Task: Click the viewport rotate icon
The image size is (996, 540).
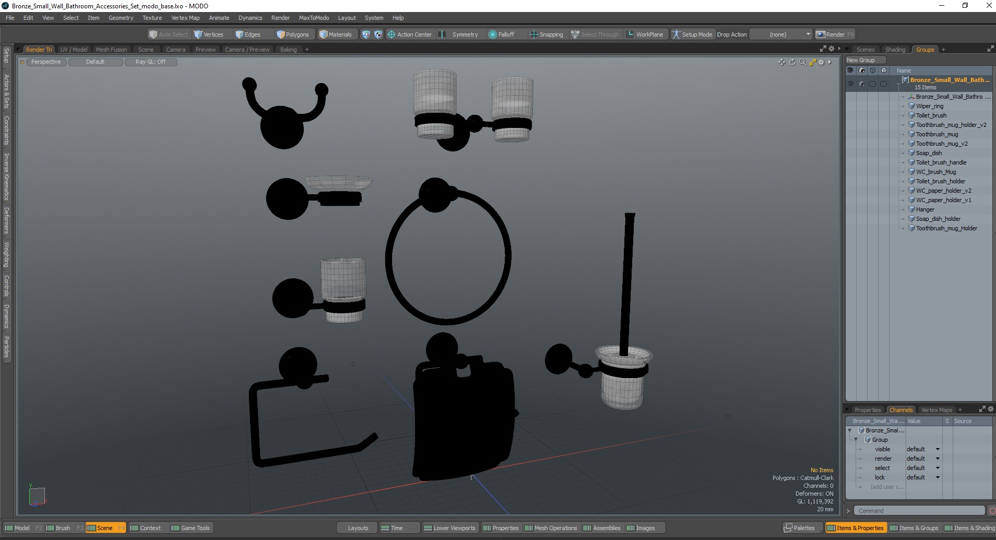Action: click(x=792, y=62)
